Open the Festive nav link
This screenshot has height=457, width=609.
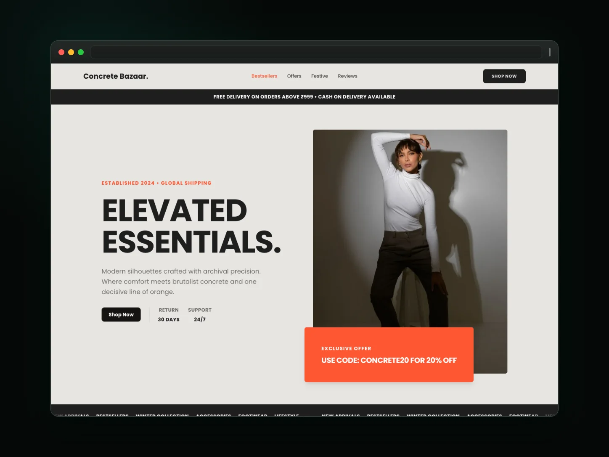click(x=319, y=76)
